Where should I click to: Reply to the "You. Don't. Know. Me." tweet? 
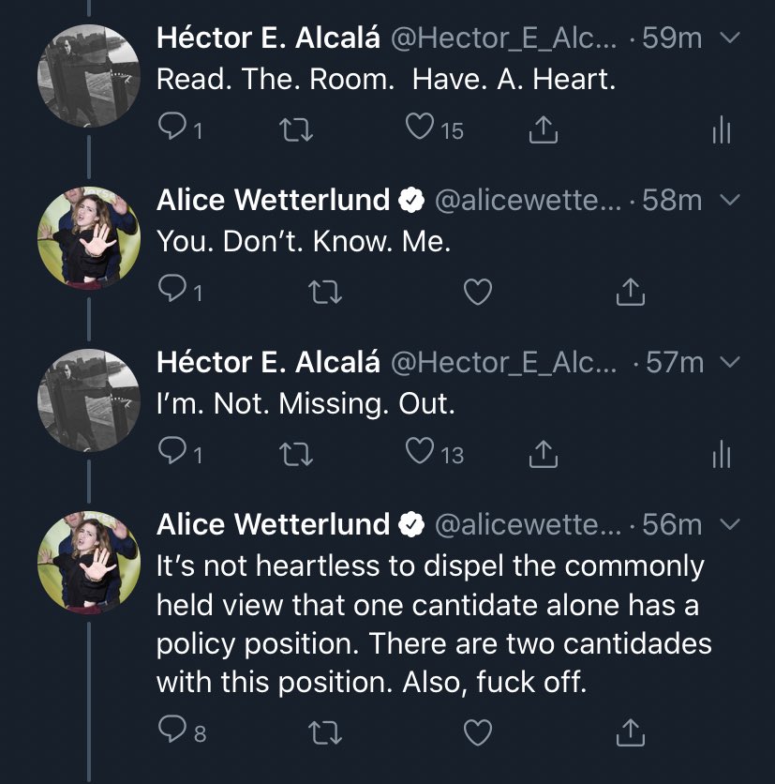171,293
